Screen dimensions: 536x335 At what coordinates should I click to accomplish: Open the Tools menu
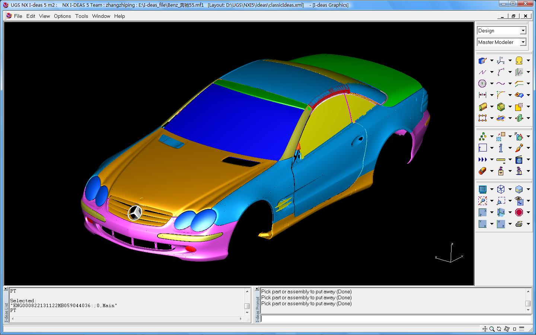click(x=82, y=16)
